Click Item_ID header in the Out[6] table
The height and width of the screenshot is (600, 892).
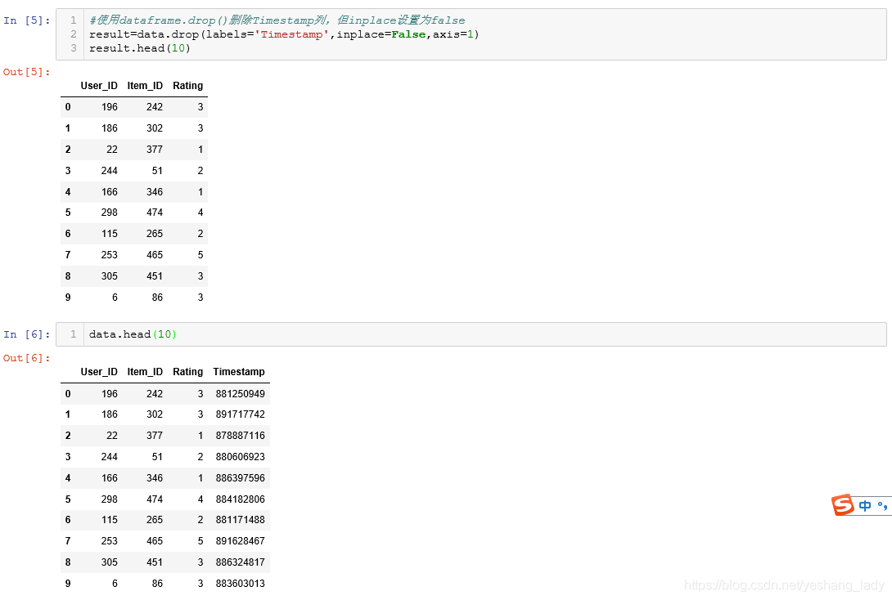tap(145, 371)
